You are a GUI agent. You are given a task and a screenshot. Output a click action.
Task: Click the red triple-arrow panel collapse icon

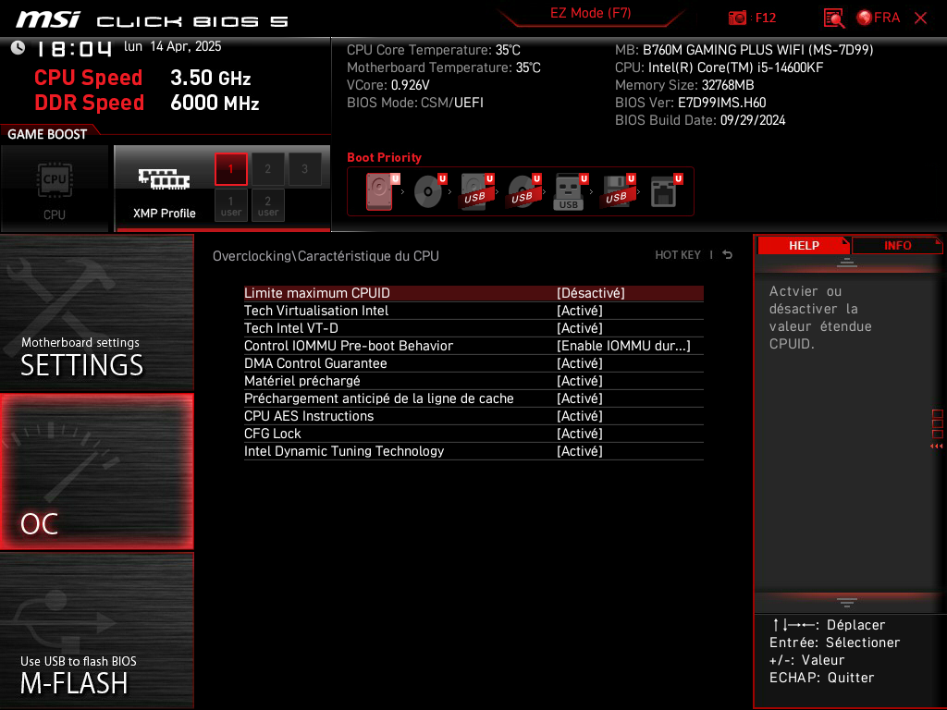[936, 447]
